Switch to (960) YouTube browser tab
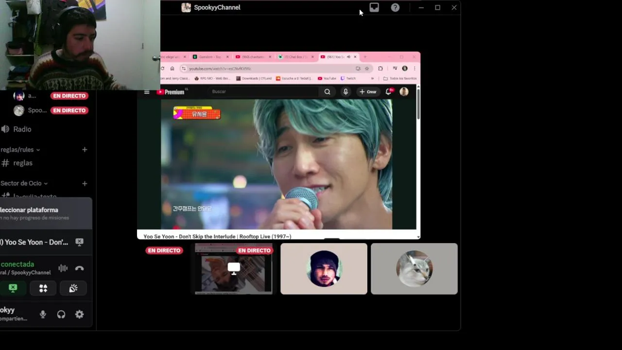Image resolution: width=622 pixels, height=350 pixels. 253,57
